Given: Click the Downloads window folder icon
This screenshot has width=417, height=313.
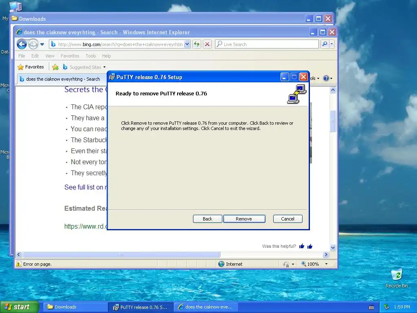Looking at the screenshot, I should tap(15, 19).
